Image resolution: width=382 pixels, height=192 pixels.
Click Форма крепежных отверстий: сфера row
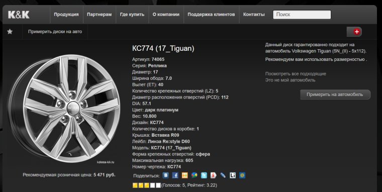(171, 154)
